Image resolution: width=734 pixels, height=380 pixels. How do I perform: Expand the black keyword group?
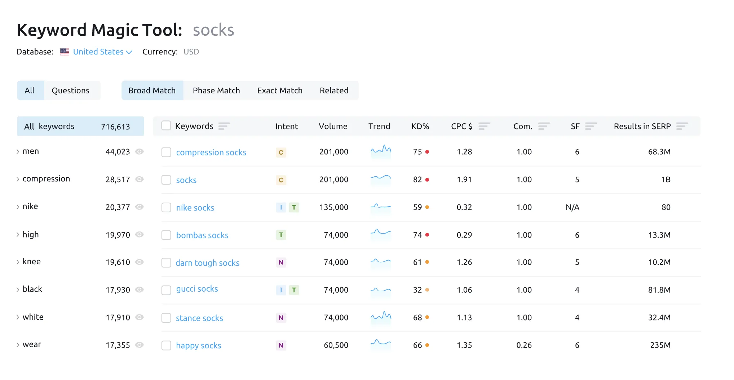point(18,290)
